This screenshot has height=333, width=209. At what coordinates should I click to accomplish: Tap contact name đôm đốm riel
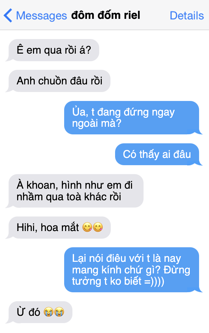105,15
